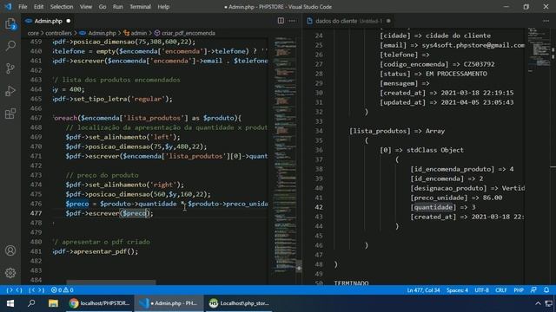Open the Explorer view in activity bar

coord(10,23)
